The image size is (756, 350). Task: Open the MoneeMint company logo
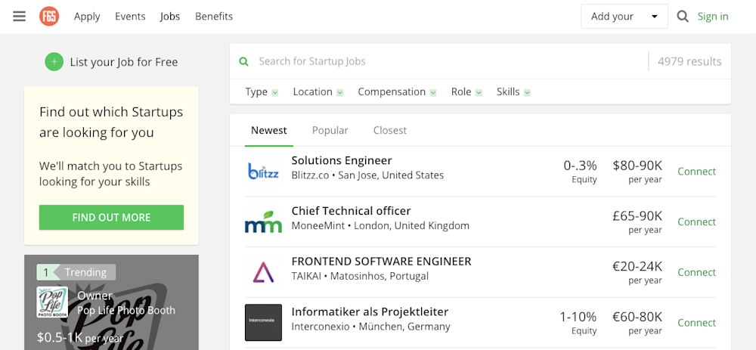[263, 222]
